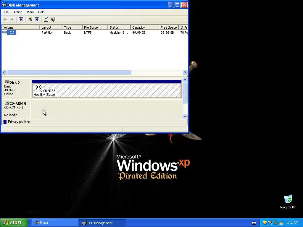This screenshot has width=303, height=227.
Task: Click the security shield tray icon
Action: click(265, 223)
